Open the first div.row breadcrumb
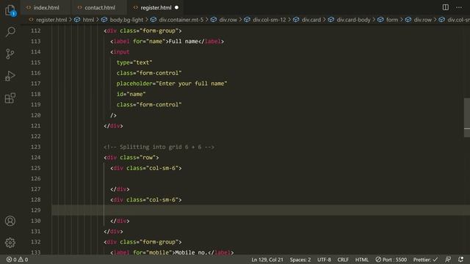This screenshot has width=470, height=264. coord(228,20)
